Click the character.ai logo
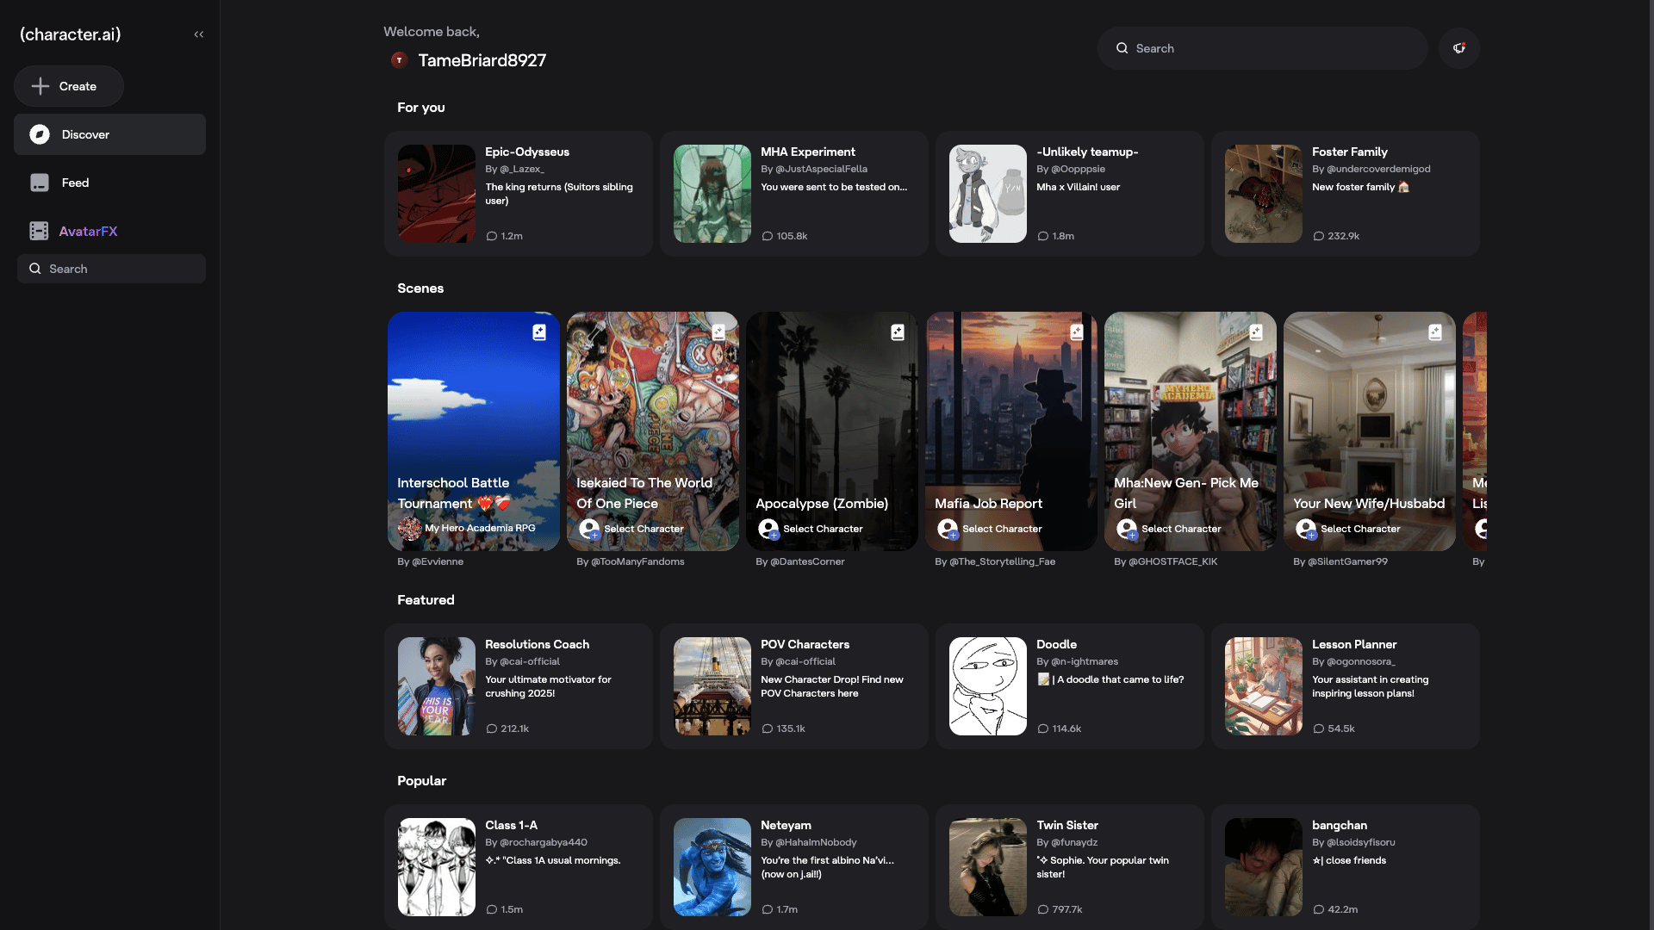The height and width of the screenshot is (930, 1654). pyautogui.click(x=71, y=34)
